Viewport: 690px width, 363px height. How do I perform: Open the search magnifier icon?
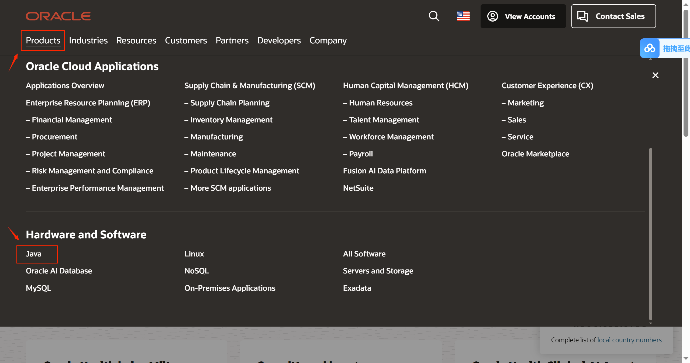(x=434, y=16)
